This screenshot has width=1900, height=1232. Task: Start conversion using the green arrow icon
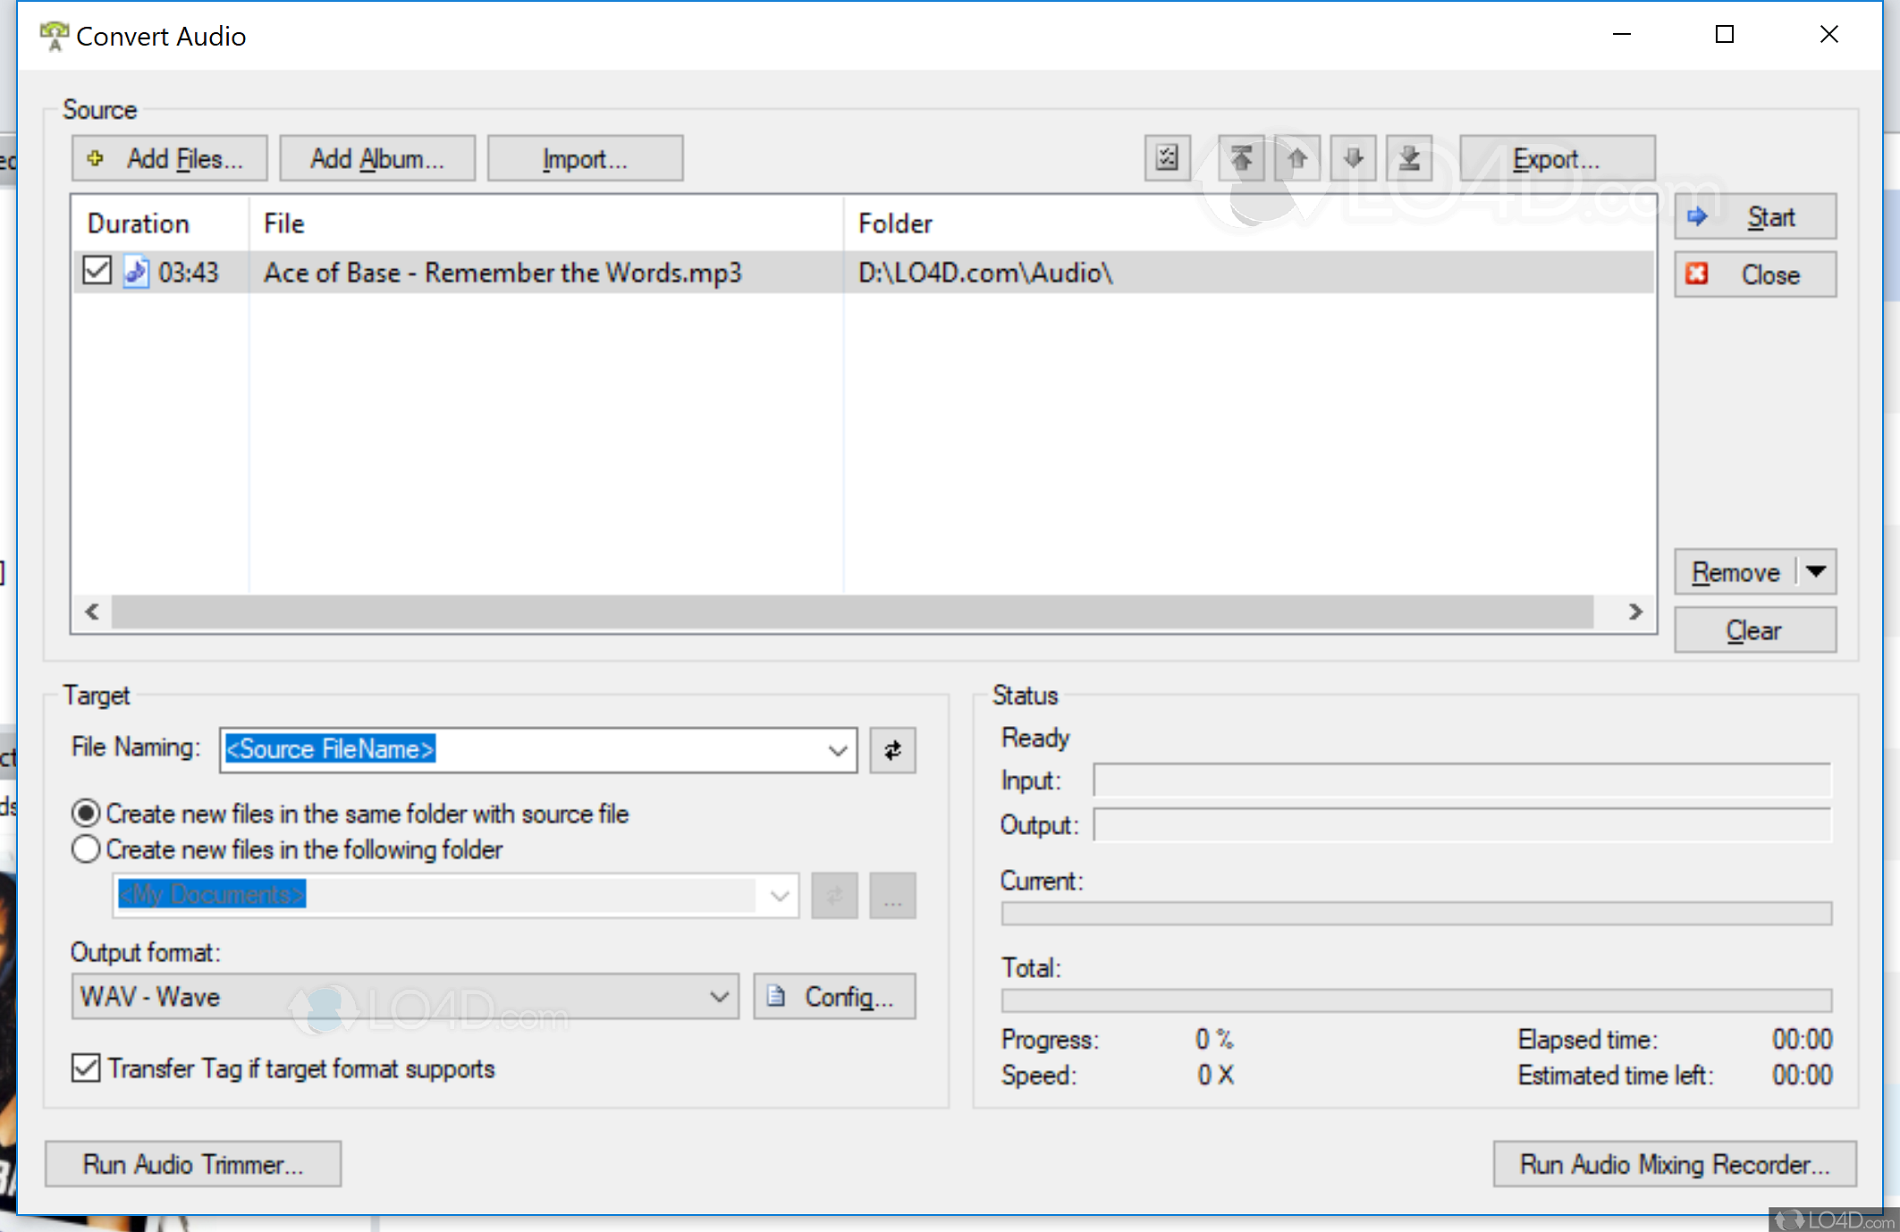tap(1697, 215)
